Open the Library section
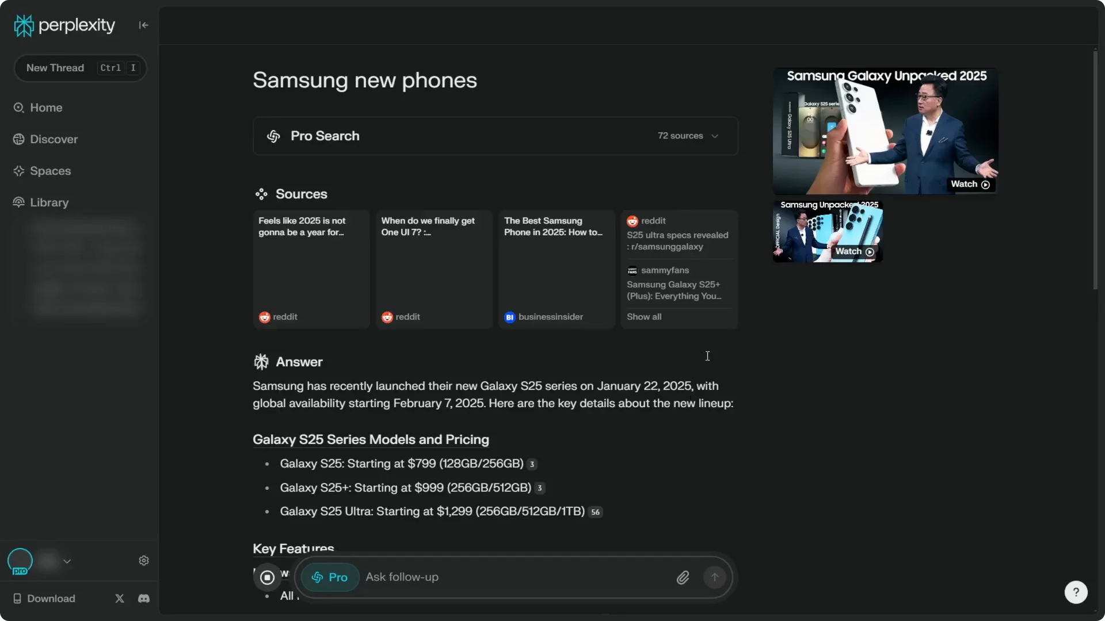The height and width of the screenshot is (621, 1105). click(x=49, y=202)
